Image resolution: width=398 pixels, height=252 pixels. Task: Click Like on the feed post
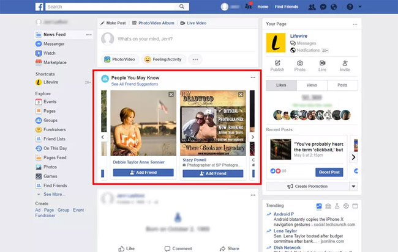point(126,249)
